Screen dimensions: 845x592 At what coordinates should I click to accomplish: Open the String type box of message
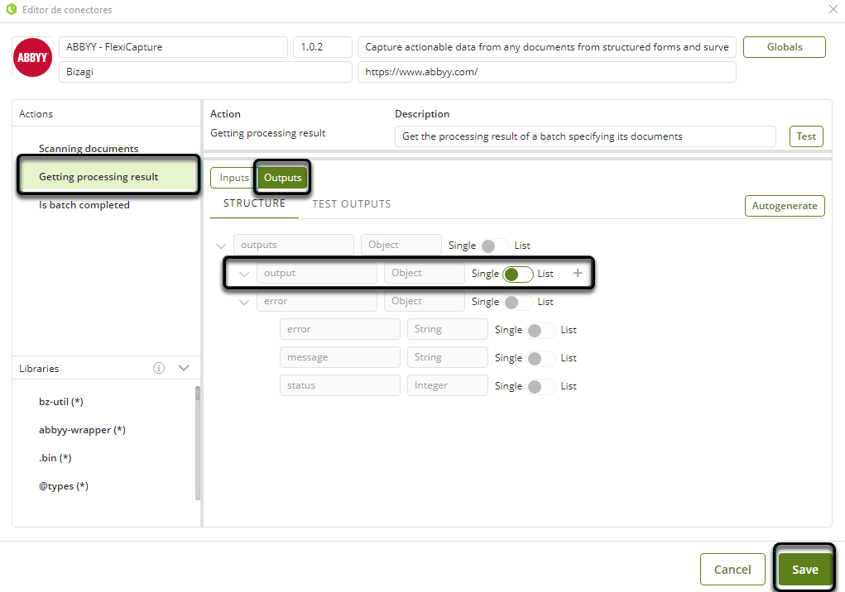pos(447,357)
